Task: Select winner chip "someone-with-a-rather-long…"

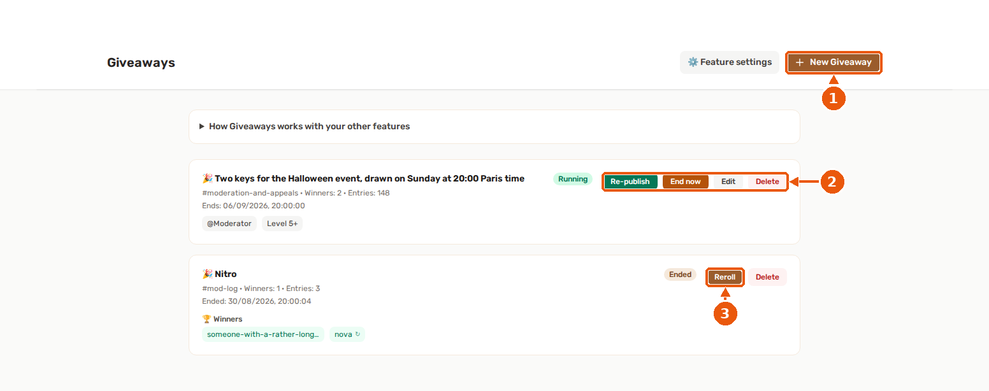Action: pos(263,334)
